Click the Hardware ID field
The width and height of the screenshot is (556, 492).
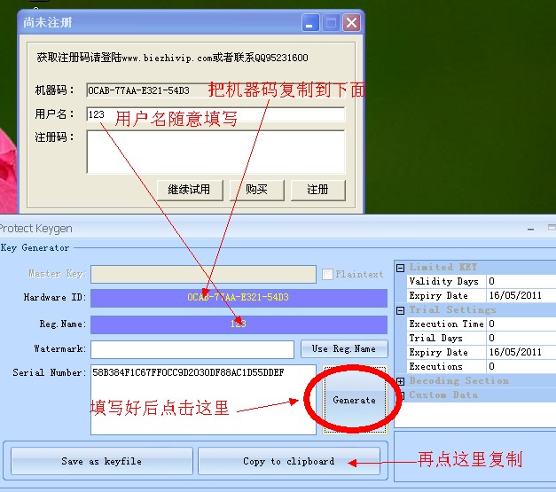(x=239, y=298)
